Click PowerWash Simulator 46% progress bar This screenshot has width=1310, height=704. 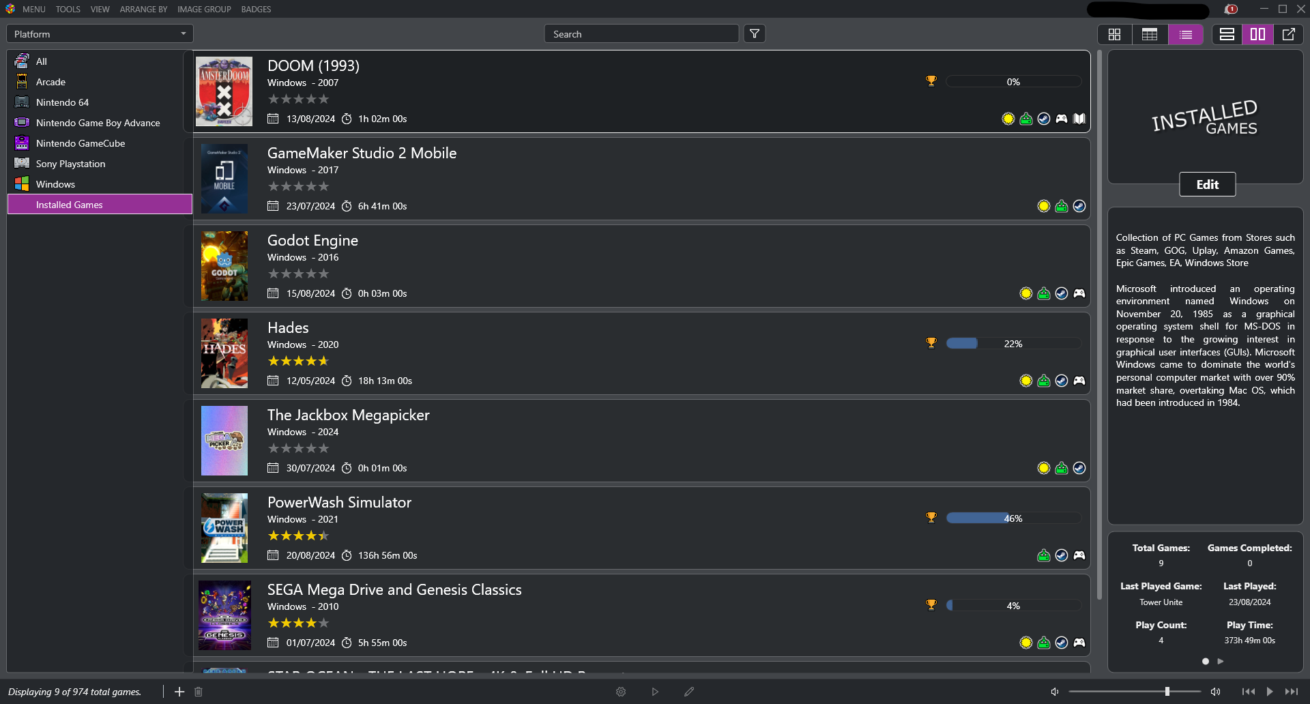(x=1013, y=518)
